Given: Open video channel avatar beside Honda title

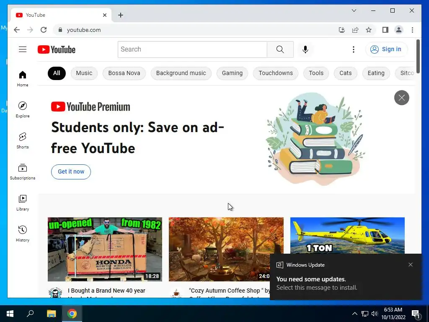Looking at the screenshot, I should pyautogui.click(x=56, y=293).
